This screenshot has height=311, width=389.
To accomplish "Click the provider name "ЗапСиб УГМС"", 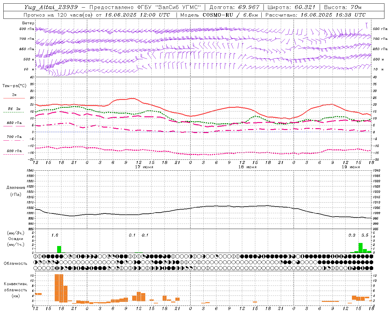I will pos(178,7).
